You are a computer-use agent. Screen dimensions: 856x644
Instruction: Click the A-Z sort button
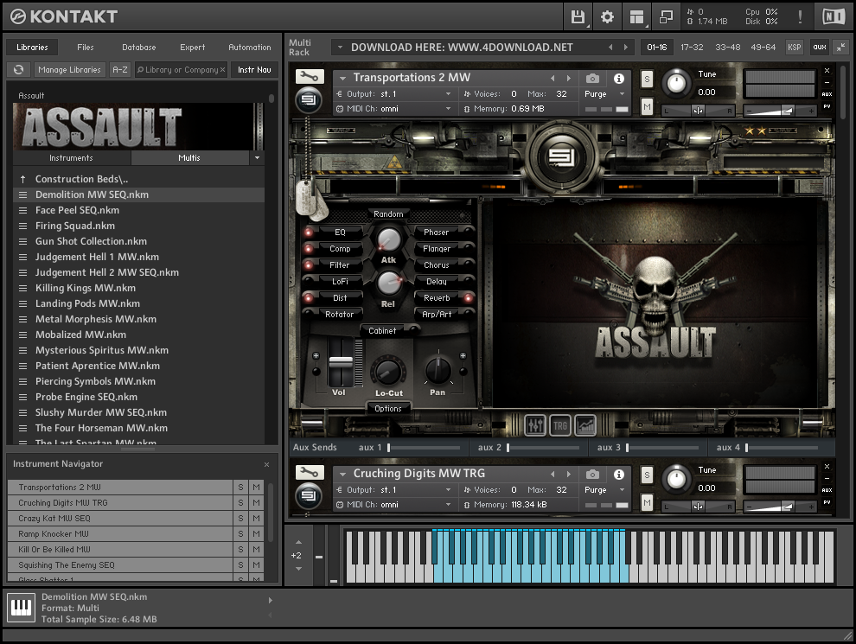(x=119, y=70)
